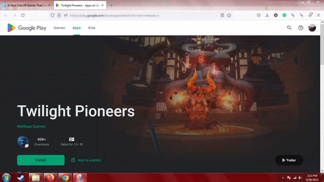Open Steam from the taskbar

tap(21, 178)
